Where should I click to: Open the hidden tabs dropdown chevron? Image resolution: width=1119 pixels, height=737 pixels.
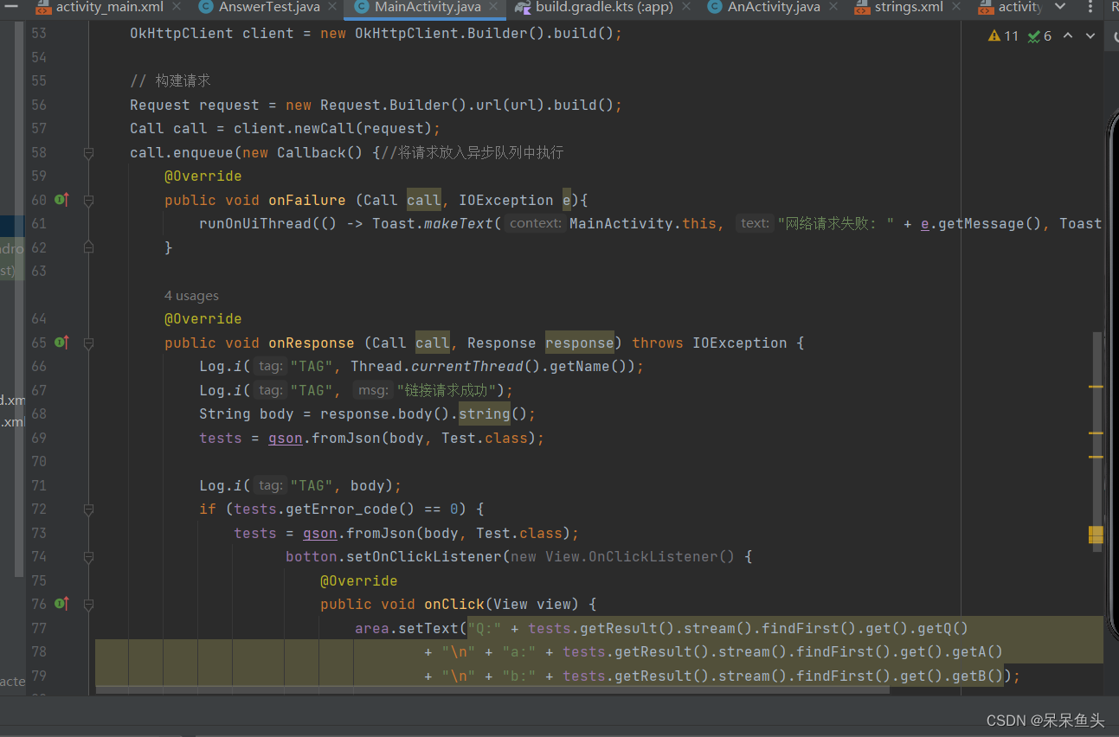coord(1060,7)
